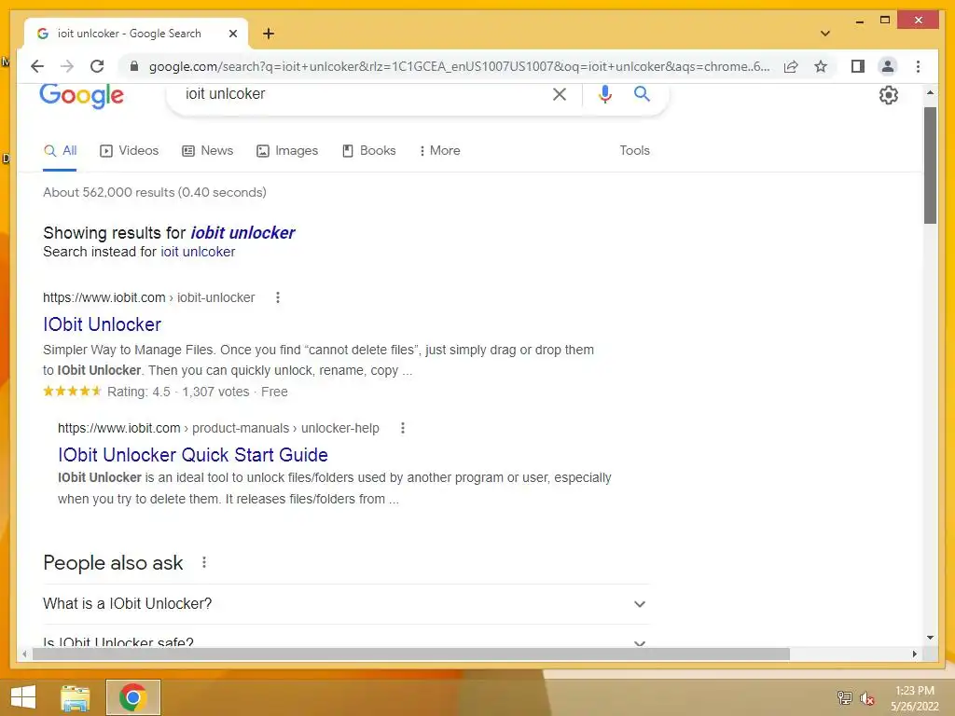Open the network tray icon

tap(844, 697)
